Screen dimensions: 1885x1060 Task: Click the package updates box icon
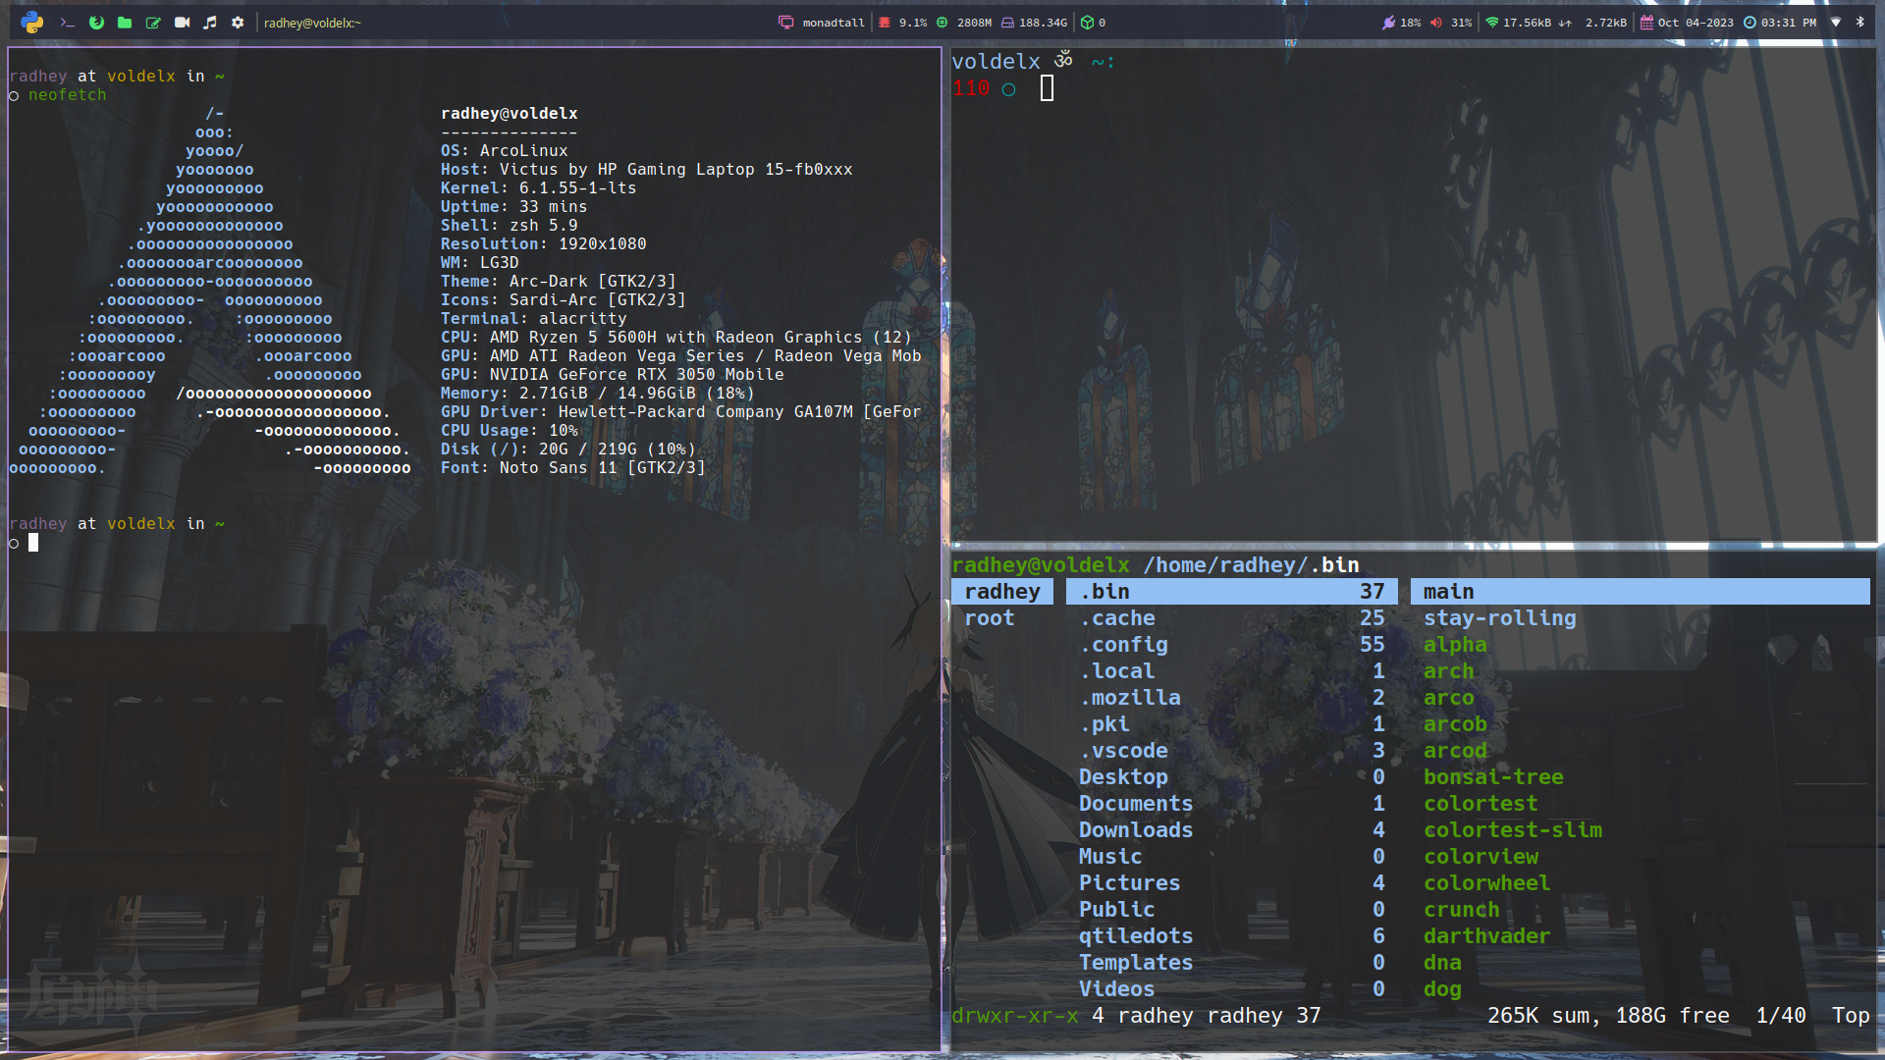(1087, 22)
